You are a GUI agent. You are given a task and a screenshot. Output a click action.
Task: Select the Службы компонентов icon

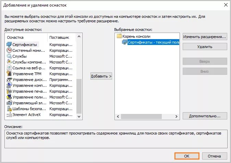point(9,62)
